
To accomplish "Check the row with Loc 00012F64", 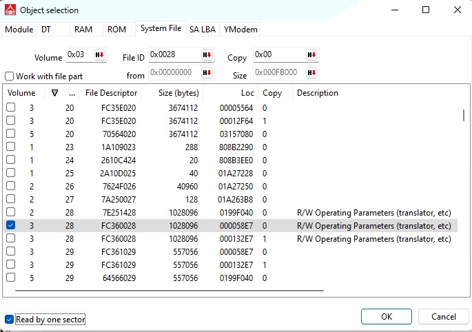I will (11, 121).
